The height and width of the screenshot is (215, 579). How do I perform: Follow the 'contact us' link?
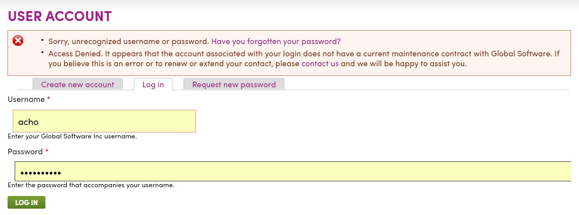(x=320, y=63)
